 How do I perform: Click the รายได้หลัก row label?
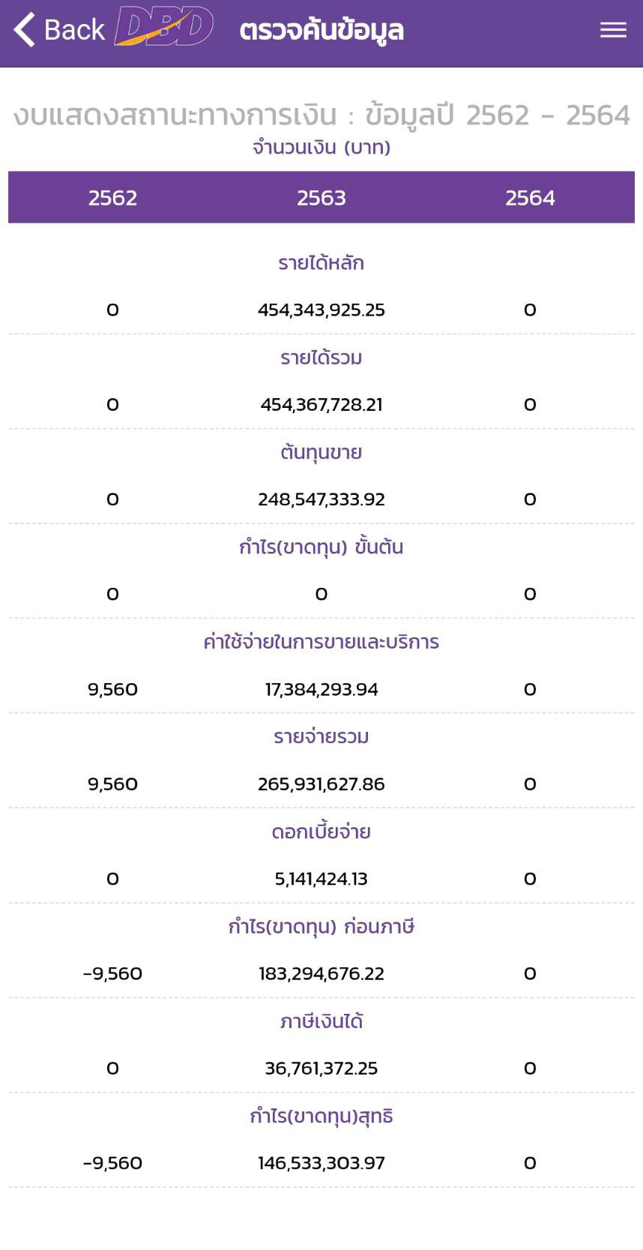(321, 263)
